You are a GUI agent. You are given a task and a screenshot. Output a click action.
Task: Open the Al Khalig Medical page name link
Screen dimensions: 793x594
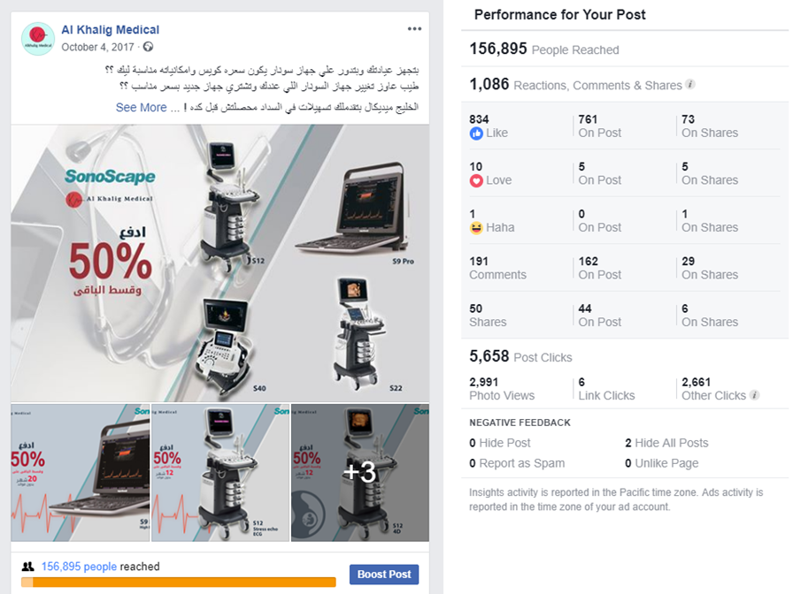click(111, 30)
